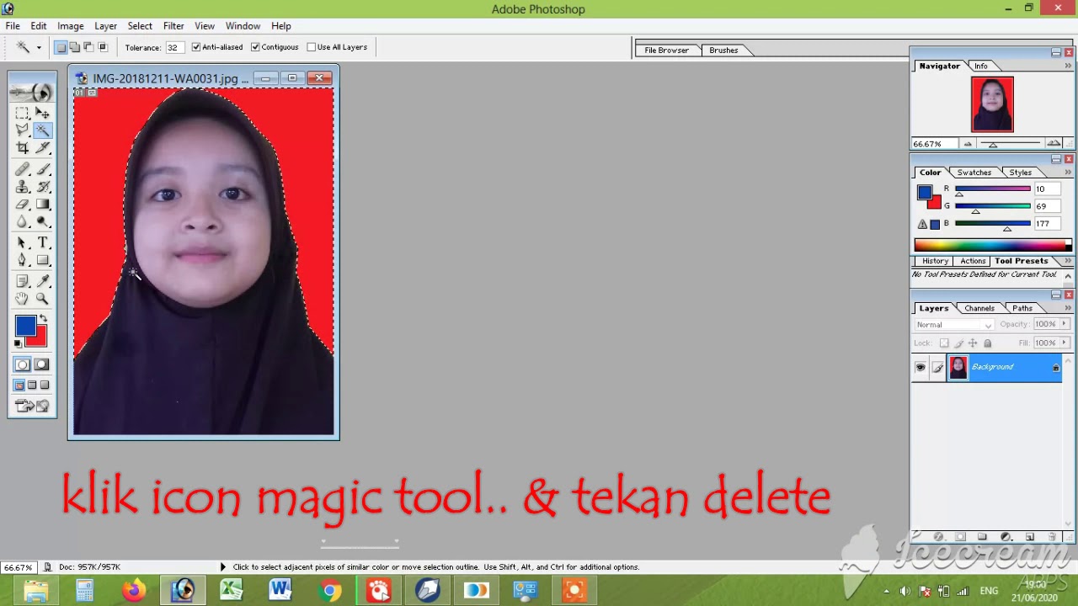Click the red slider track in Color palette
Screen dimensions: 1078x606
pos(992,189)
